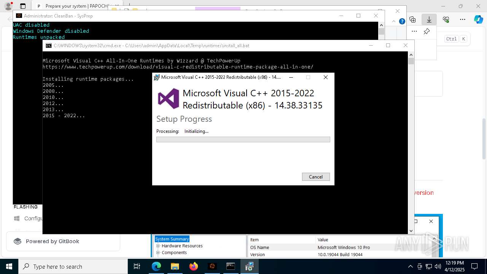Open Windows Start menu

coord(9,266)
